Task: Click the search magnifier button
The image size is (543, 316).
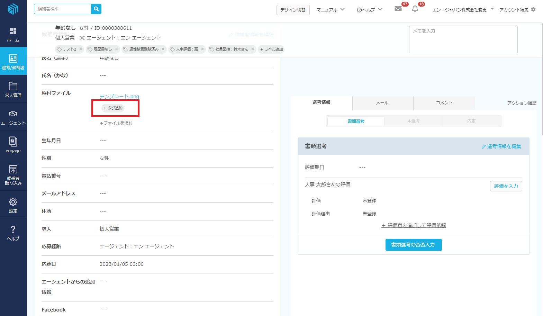Action: click(x=96, y=9)
